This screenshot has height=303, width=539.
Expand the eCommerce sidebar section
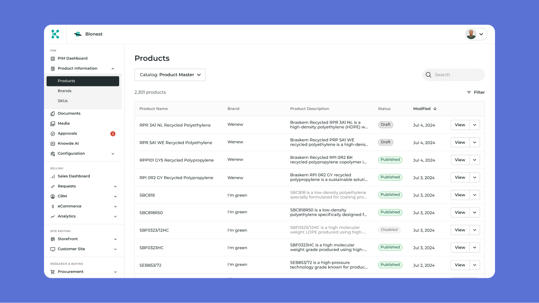click(115, 206)
